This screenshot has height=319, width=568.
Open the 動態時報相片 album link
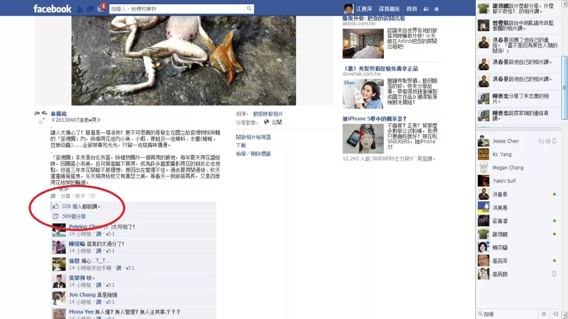pyautogui.click(x=268, y=114)
